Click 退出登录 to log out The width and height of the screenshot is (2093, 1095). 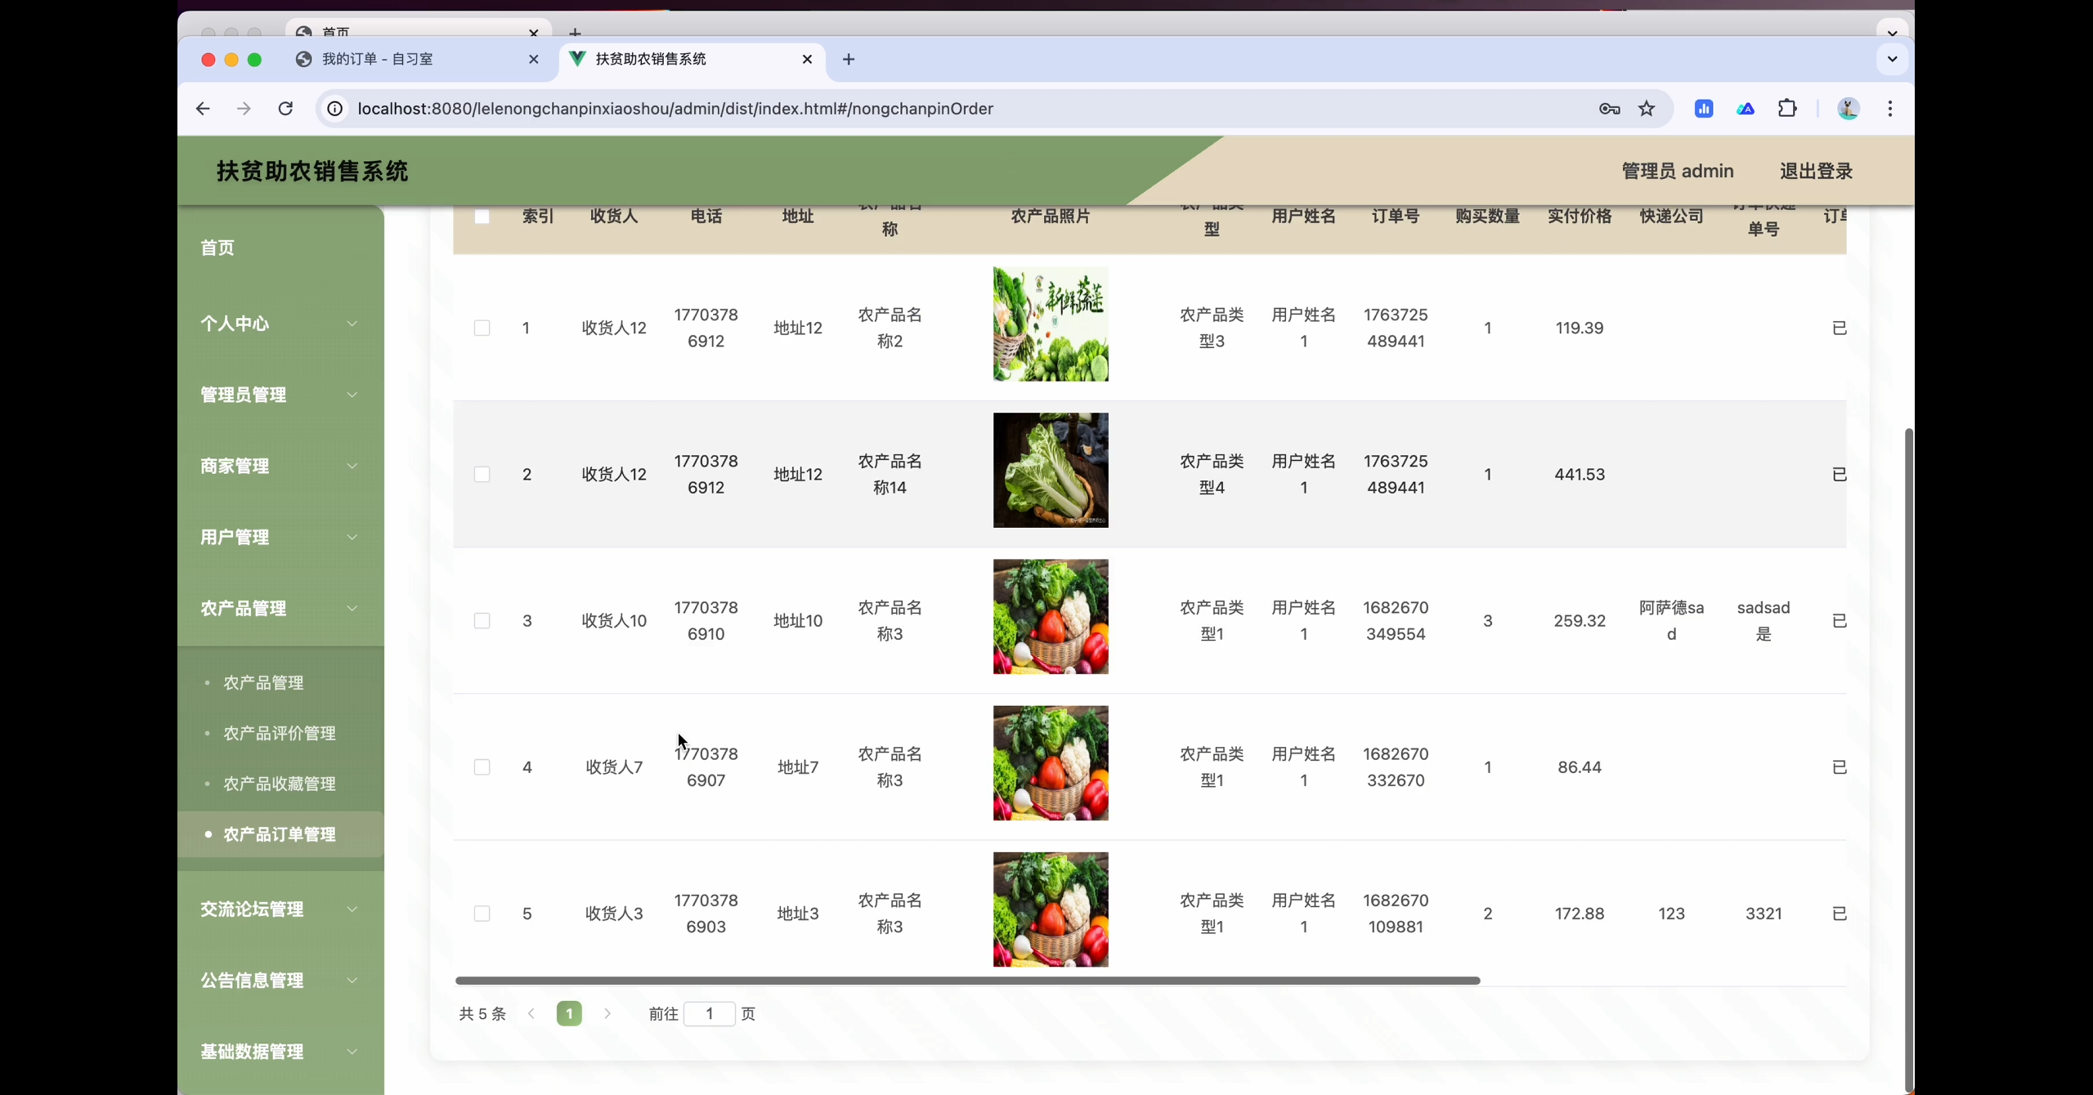[1816, 171]
